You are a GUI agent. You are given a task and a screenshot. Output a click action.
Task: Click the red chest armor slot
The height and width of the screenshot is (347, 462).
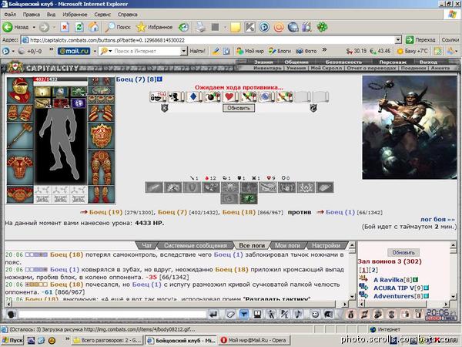tap(20, 167)
